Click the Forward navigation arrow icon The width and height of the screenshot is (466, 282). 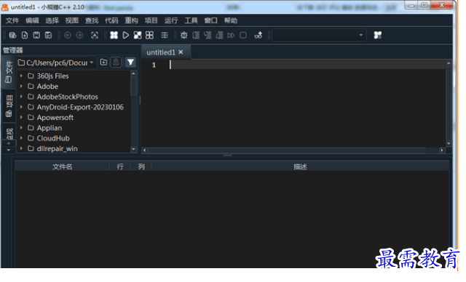pos(79,36)
